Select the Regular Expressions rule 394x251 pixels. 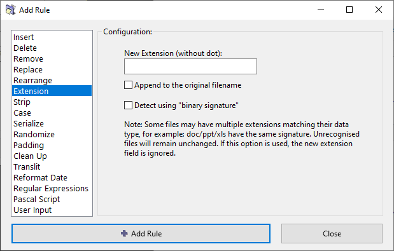(x=52, y=188)
